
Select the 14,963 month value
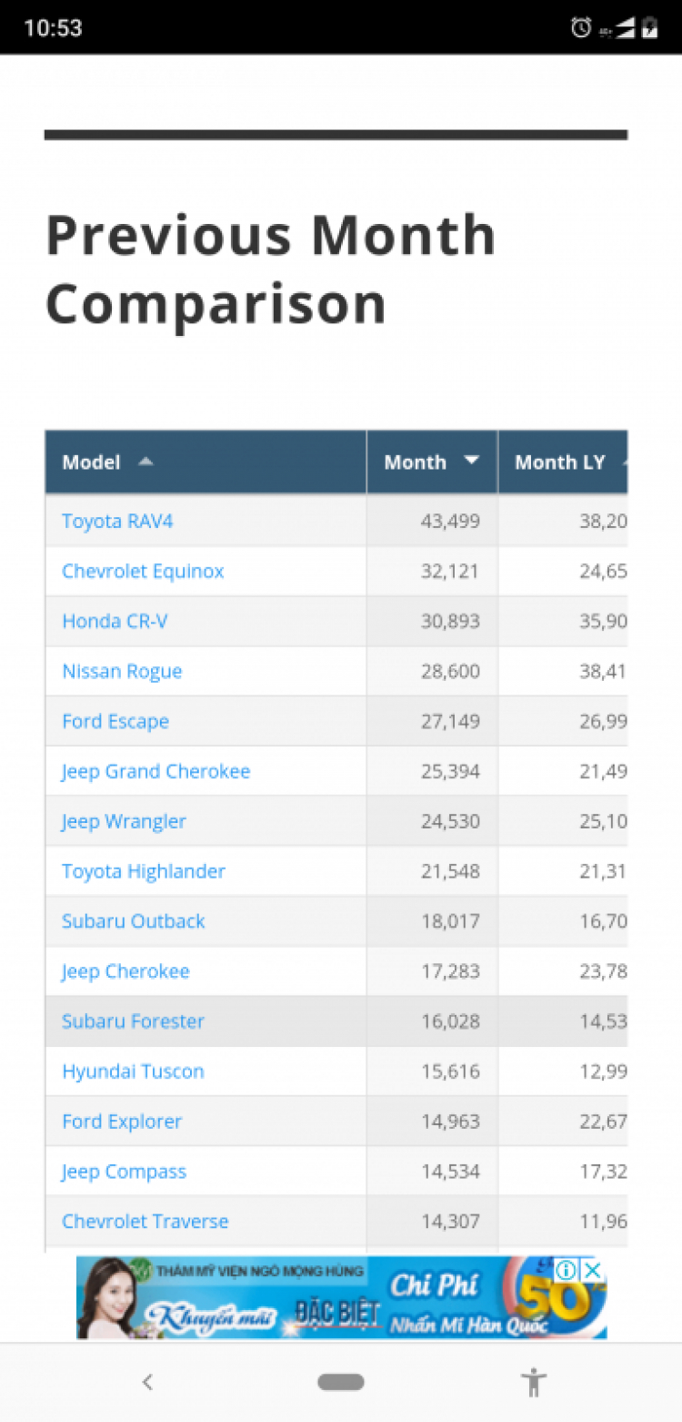coord(450,1122)
